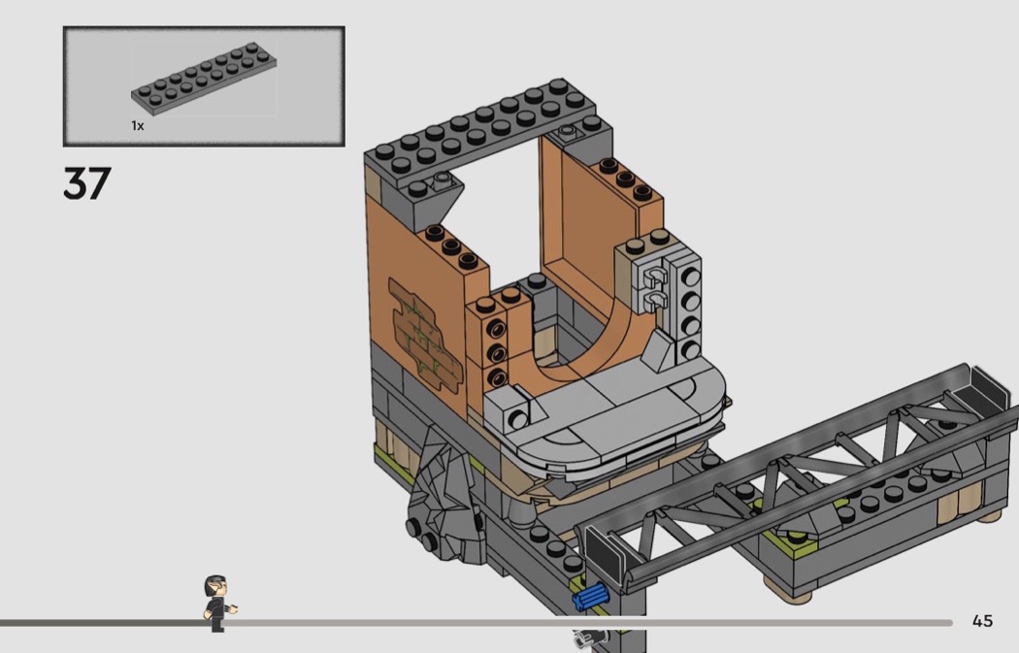Click the minifigure progress marker
The height and width of the screenshot is (653, 1019).
[217, 603]
